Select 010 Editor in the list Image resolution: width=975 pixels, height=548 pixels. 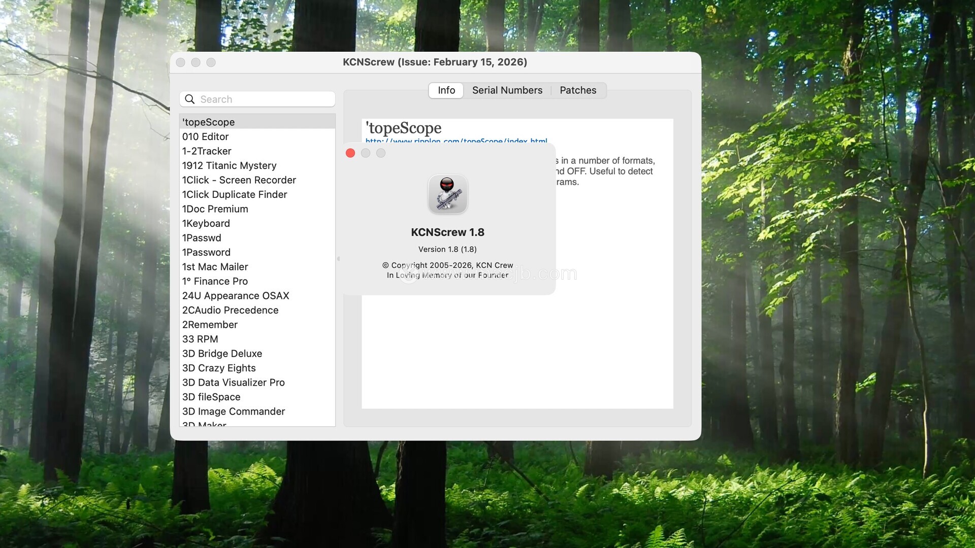tap(206, 136)
